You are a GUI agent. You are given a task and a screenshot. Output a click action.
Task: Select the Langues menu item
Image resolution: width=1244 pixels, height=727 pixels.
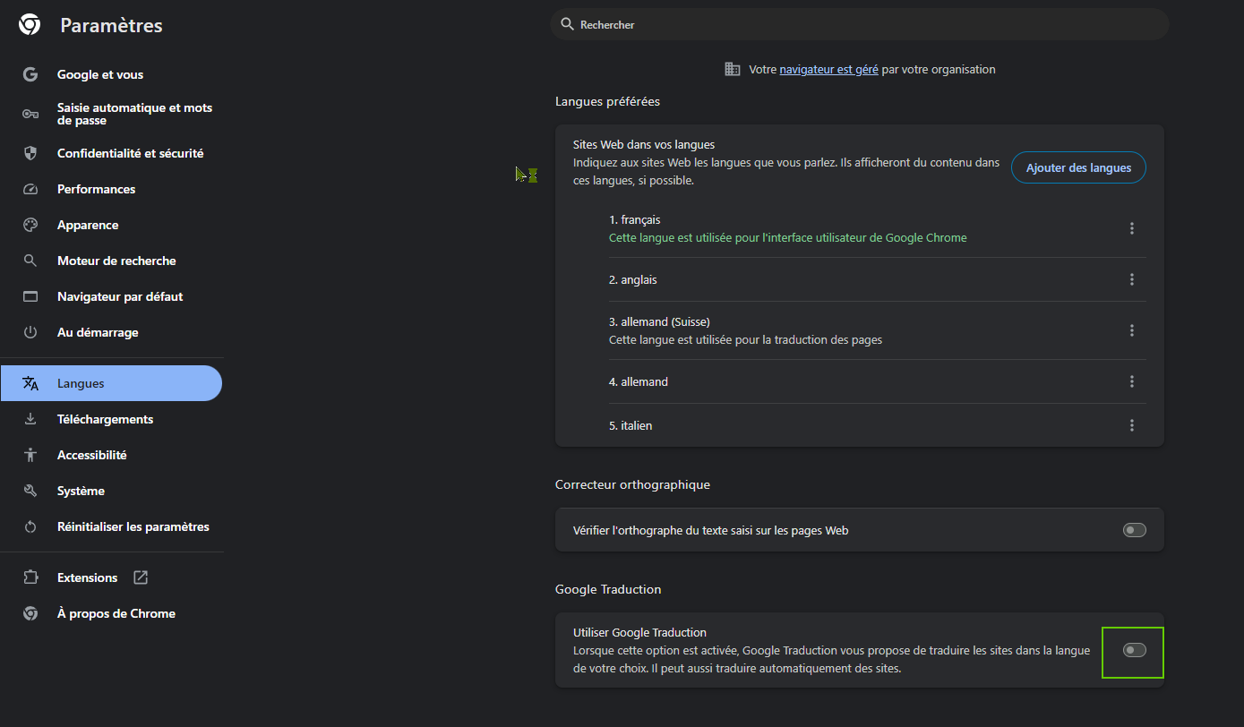pyautogui.click(x=111, y=383)
